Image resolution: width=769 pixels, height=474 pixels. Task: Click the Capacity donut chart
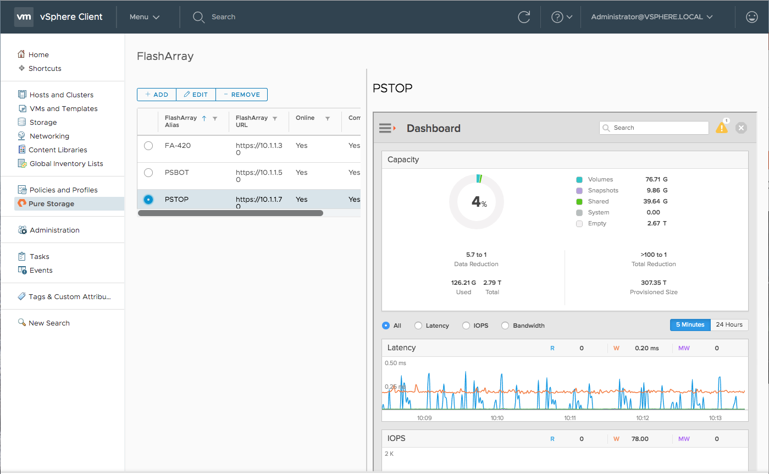(476, 202)
